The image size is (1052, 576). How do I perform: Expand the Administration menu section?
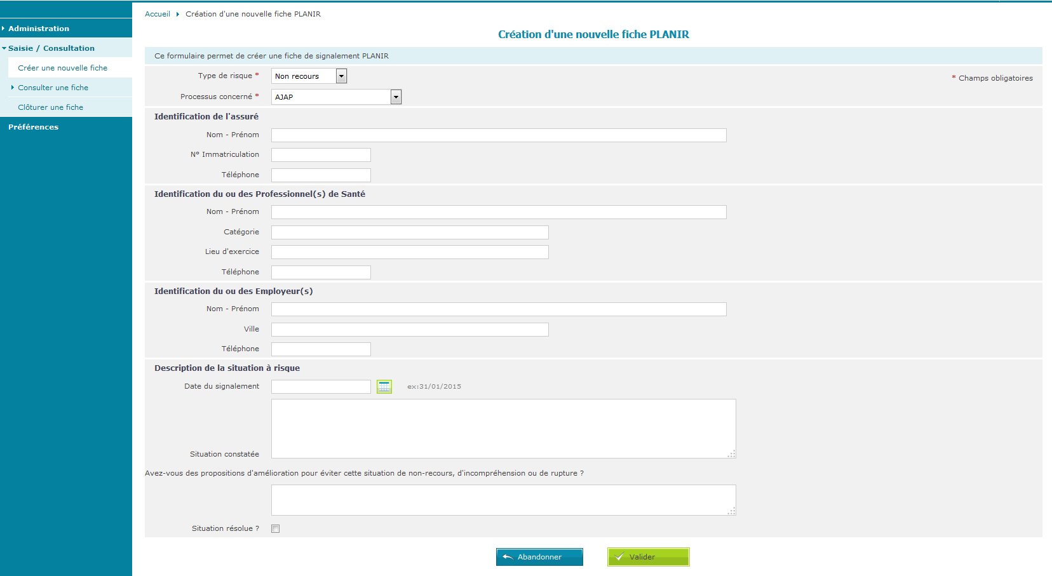[x=39, y=29]
